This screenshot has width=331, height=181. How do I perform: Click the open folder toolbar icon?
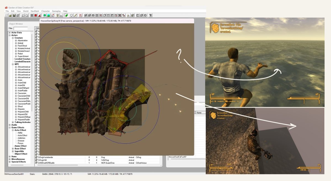click(10, 15)
